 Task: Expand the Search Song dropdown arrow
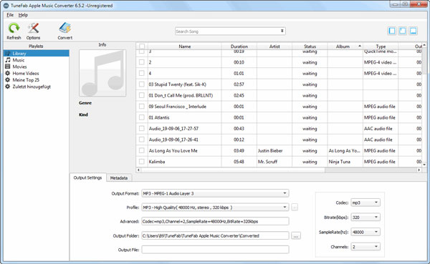click(282, 31)
